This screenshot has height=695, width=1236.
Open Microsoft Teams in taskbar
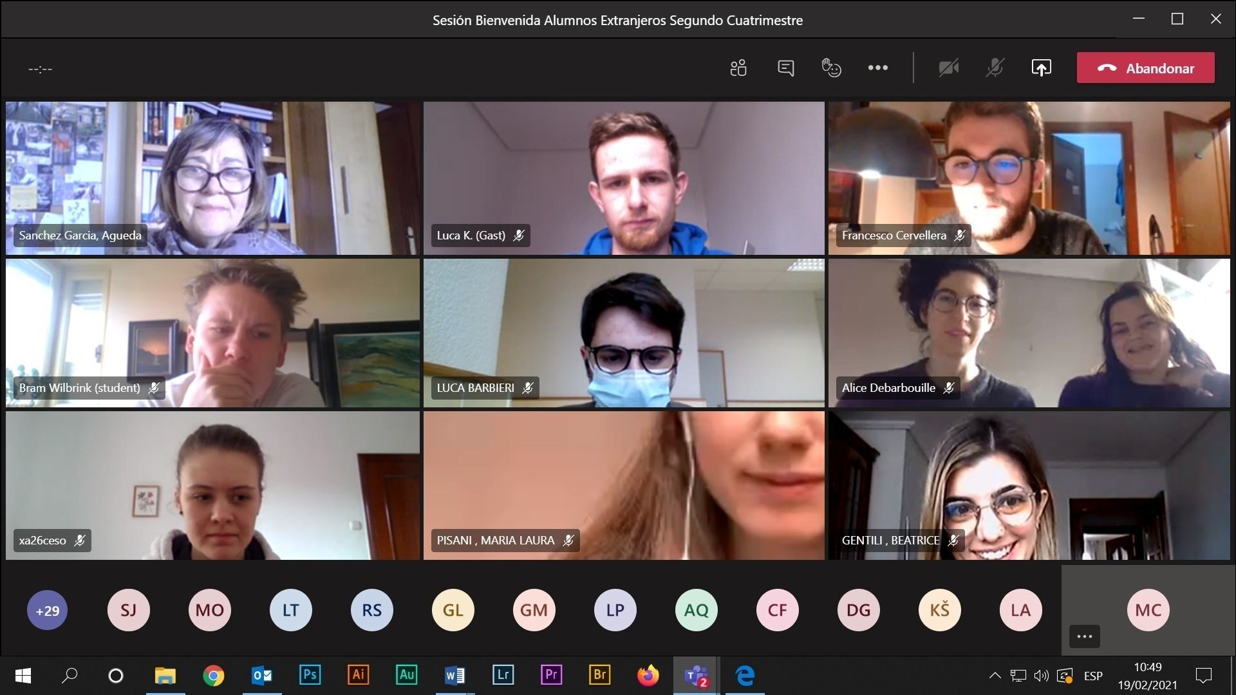[x=697, y=676]
